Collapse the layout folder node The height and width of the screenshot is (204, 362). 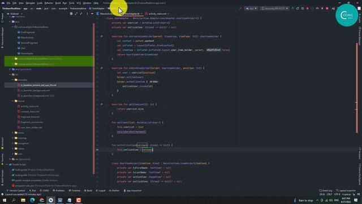(12, 101)
